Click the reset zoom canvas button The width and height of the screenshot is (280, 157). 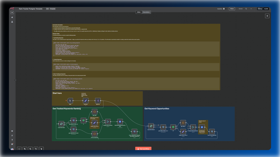(36, 149)
